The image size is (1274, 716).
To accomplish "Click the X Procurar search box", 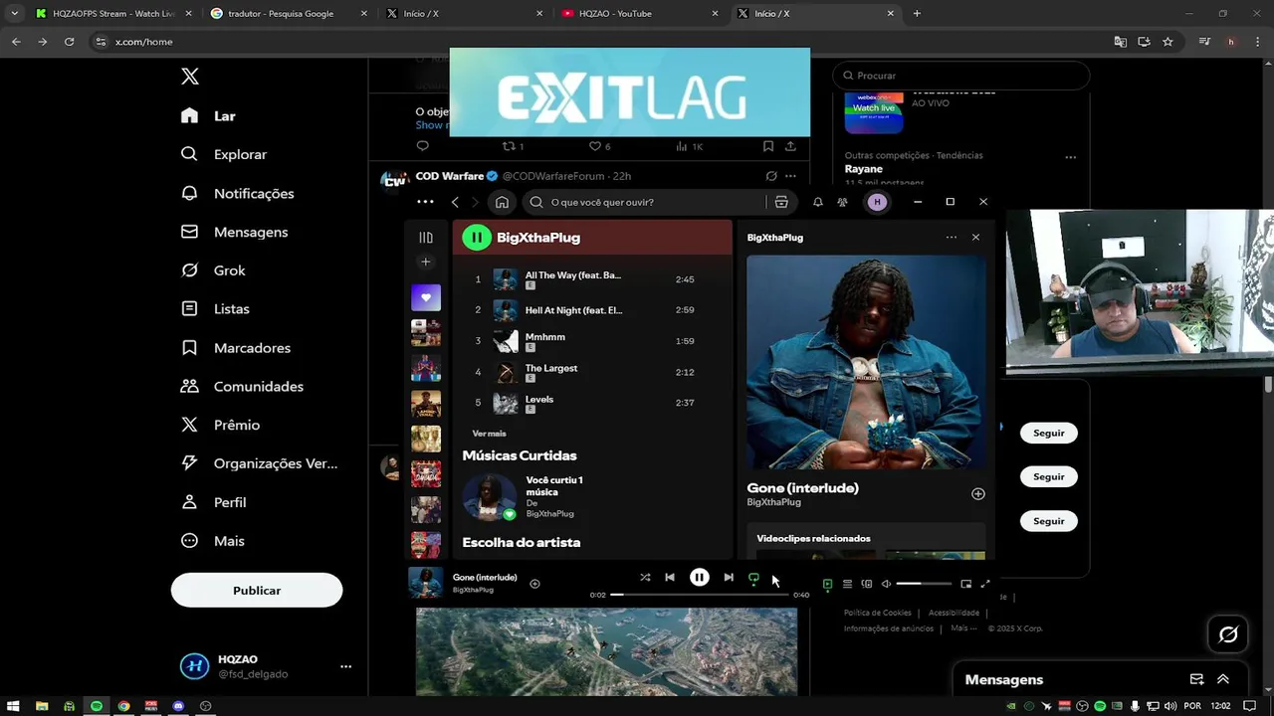I will (x=961, y=76).
